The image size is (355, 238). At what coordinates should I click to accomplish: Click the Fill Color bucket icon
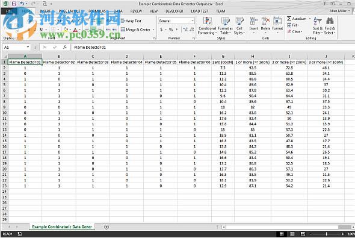click(x=66, y=30)
